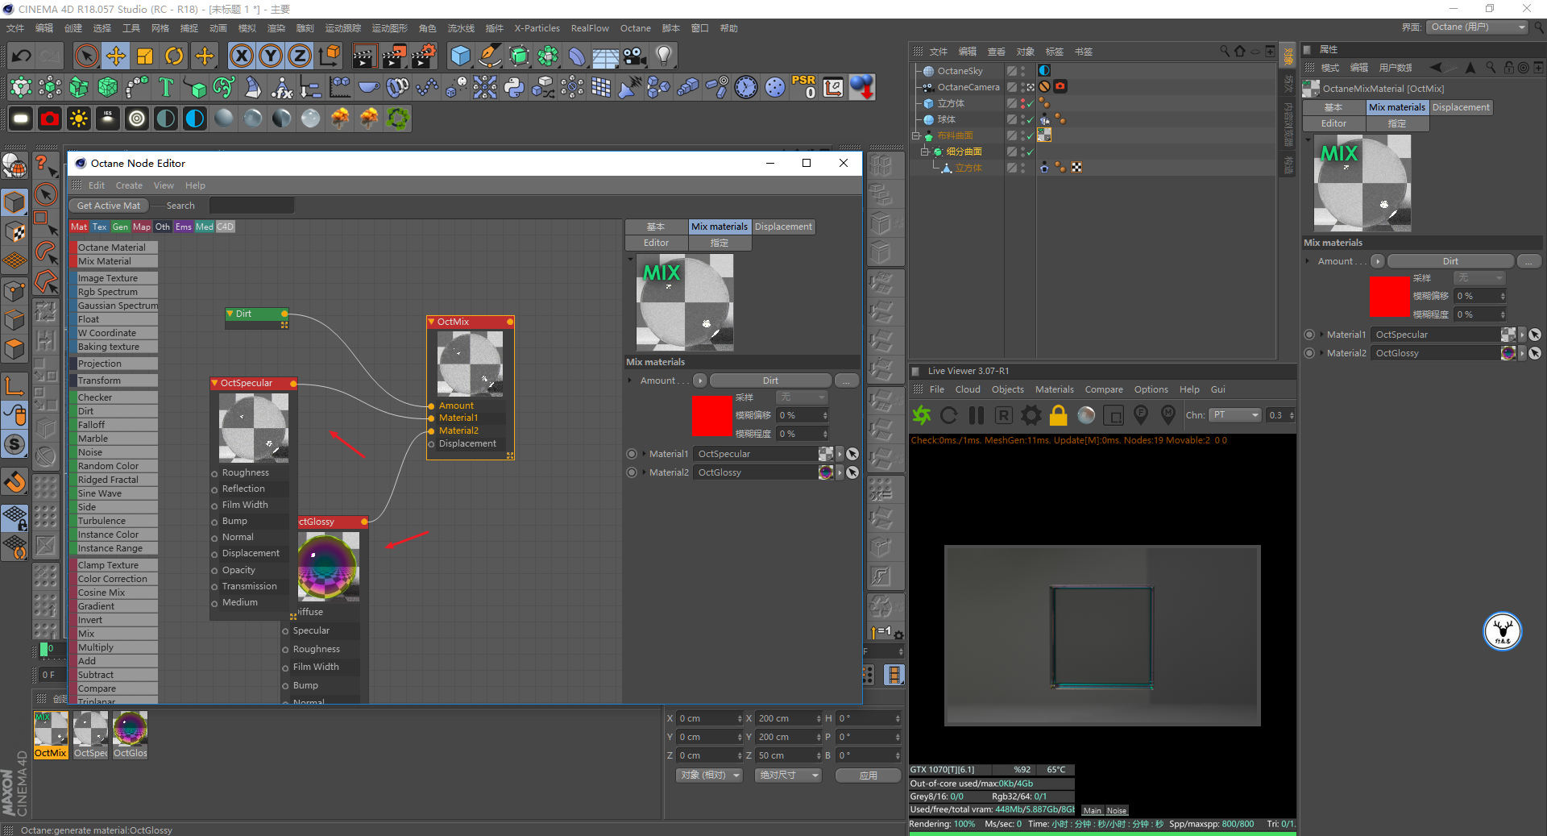Click the Octane IES light icon
This screenshot has width=1547, height=836.
click(x=108, y=119)
